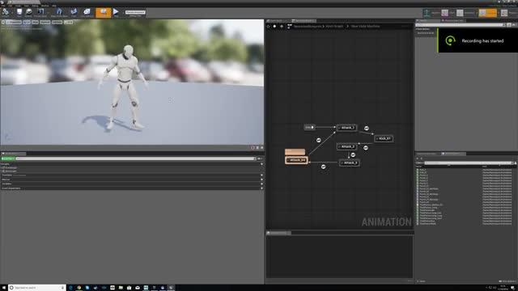Click the Compile toolbar icon

[6, 12]
